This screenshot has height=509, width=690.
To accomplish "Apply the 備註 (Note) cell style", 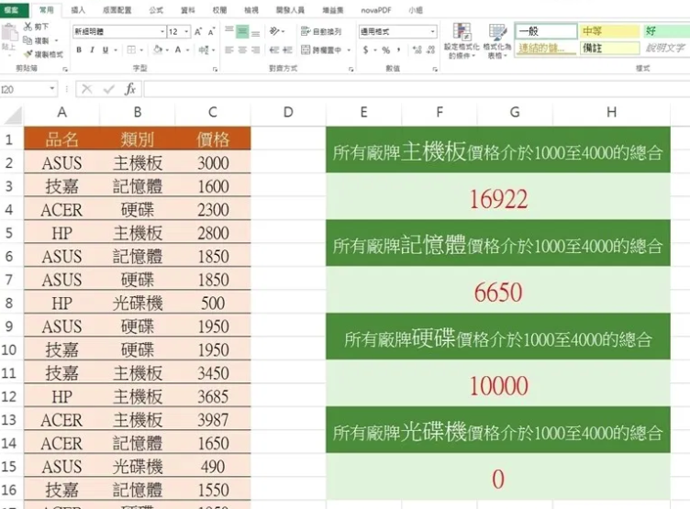I will click(x=609, y=48).
